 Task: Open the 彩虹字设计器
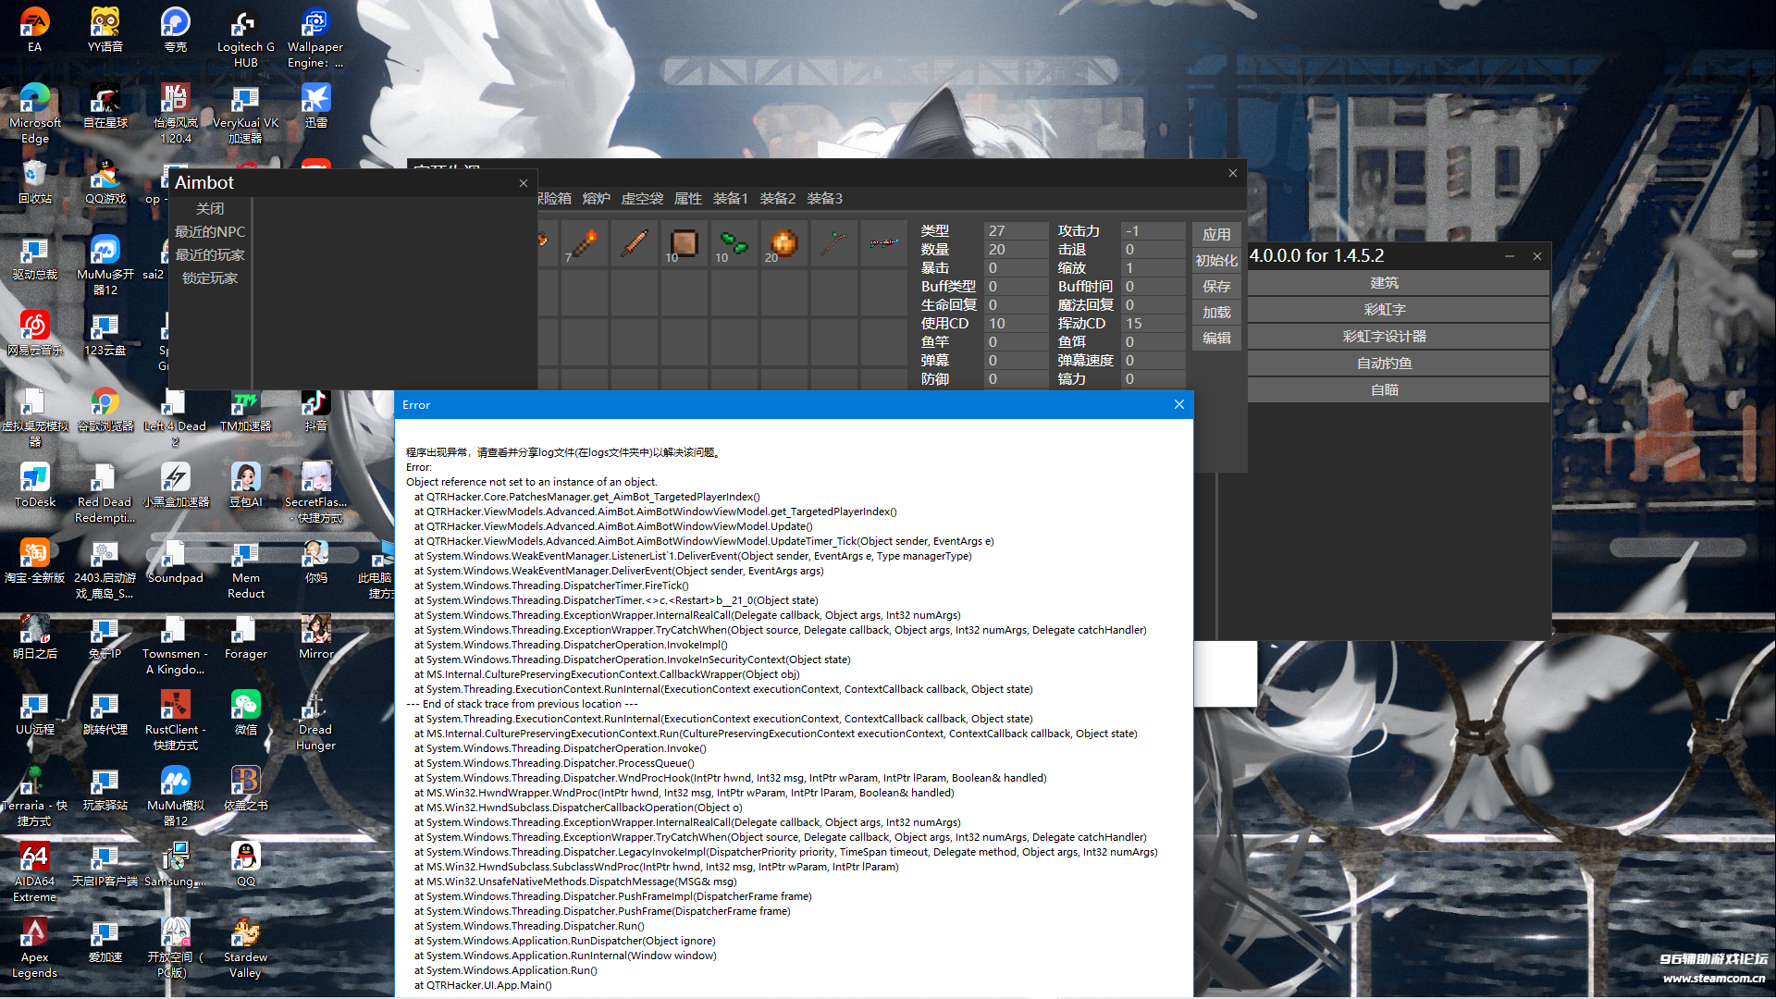click(1385, 336)
